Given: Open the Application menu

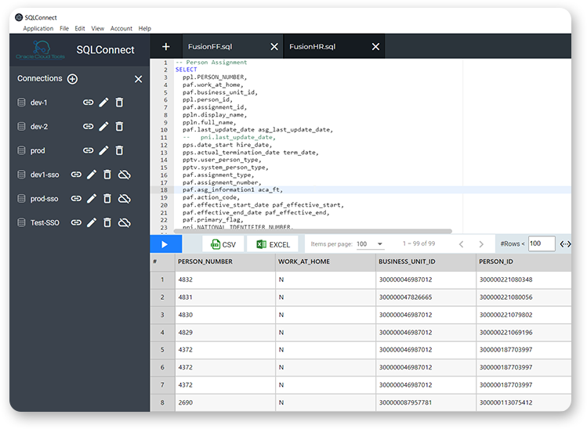Looking at the screenshot, I should click(38, 28).
